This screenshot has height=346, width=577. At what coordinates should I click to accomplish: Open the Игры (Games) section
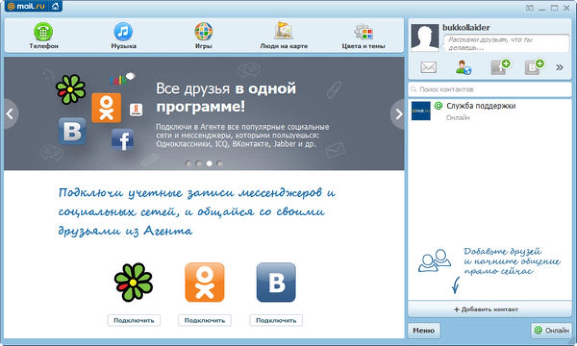coord(204,36)
